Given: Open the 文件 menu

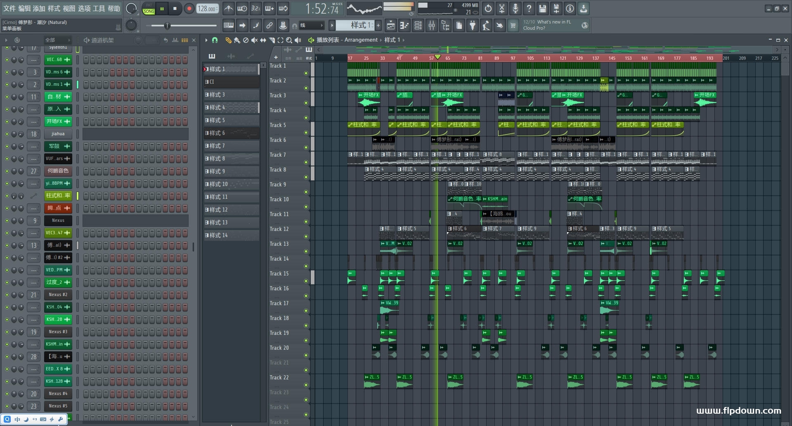Looking at the screenshot, I should coord(9,8).
